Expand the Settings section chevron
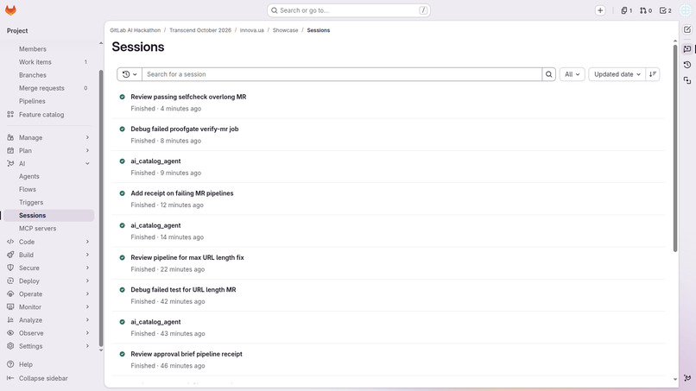The height and width of the screenshot is (391, 696). point(87,346)
